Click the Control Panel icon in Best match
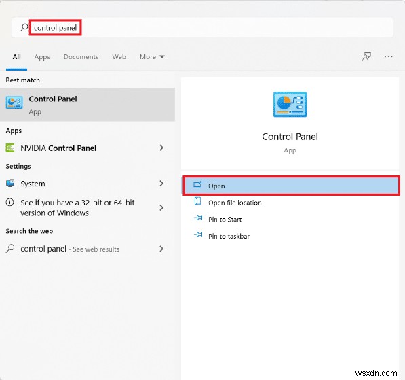 pos(14,103)
